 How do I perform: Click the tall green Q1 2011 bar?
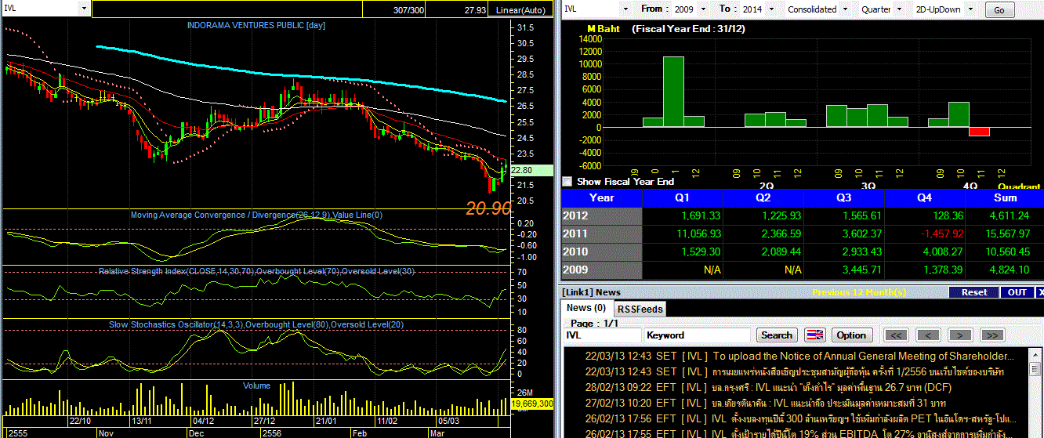(x=672, y=91)
